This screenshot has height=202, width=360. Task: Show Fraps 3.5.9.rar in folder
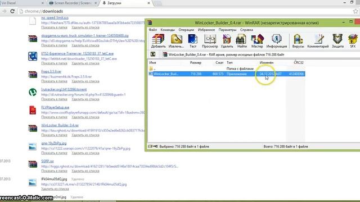[54, 81]
